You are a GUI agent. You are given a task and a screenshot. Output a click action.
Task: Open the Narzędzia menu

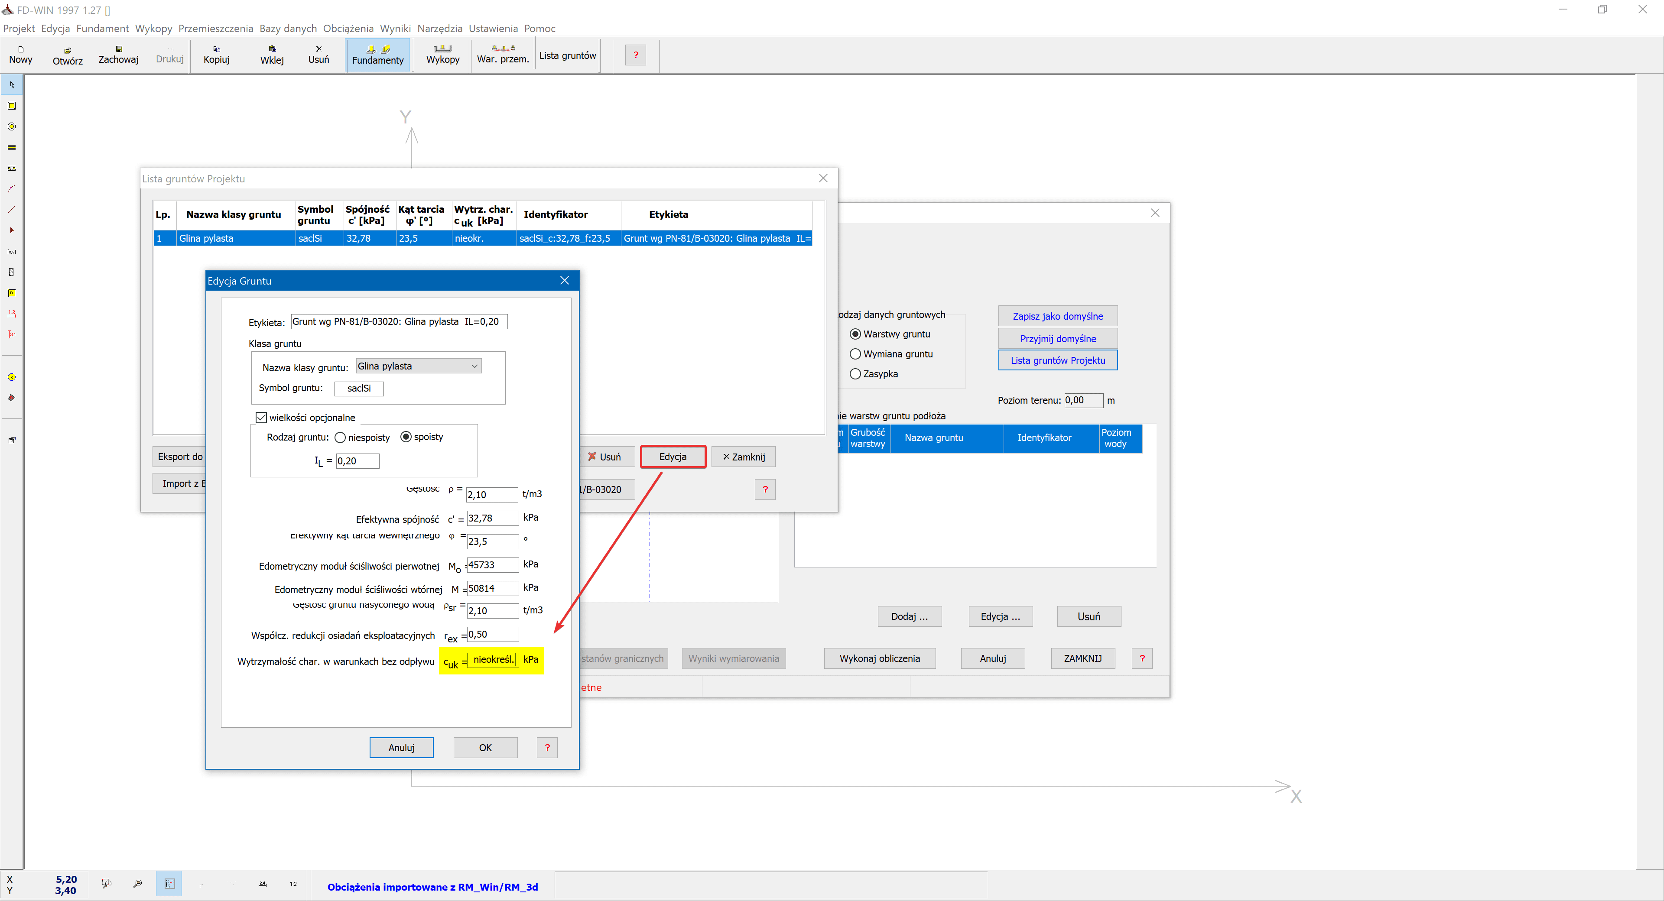coord(440,29)
